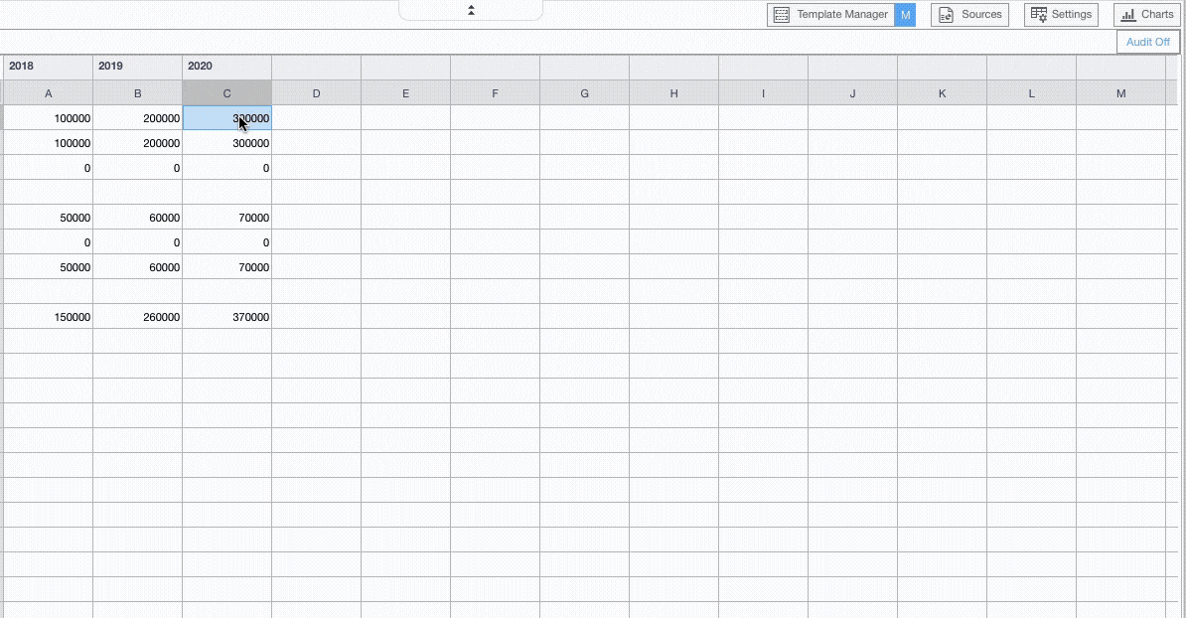
Task: Select column E header
Action: pyautogui.click(x=405, y=93)
